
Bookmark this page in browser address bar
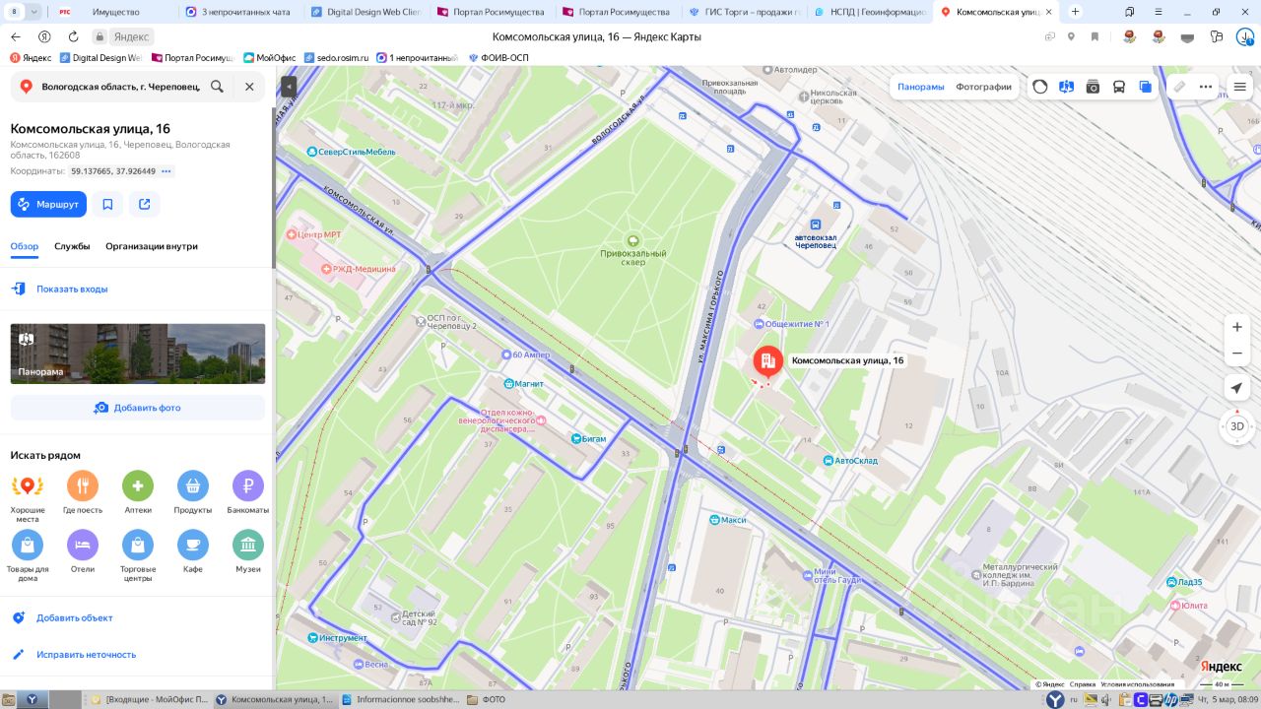click(1095, 36)
